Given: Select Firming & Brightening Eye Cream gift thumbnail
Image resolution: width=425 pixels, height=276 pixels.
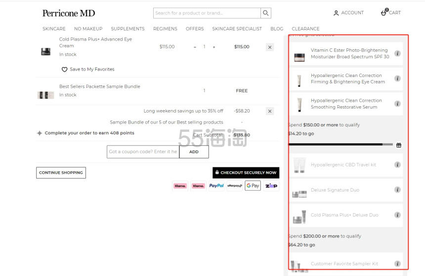Looking at the screenshot, I should coord(299,80).
